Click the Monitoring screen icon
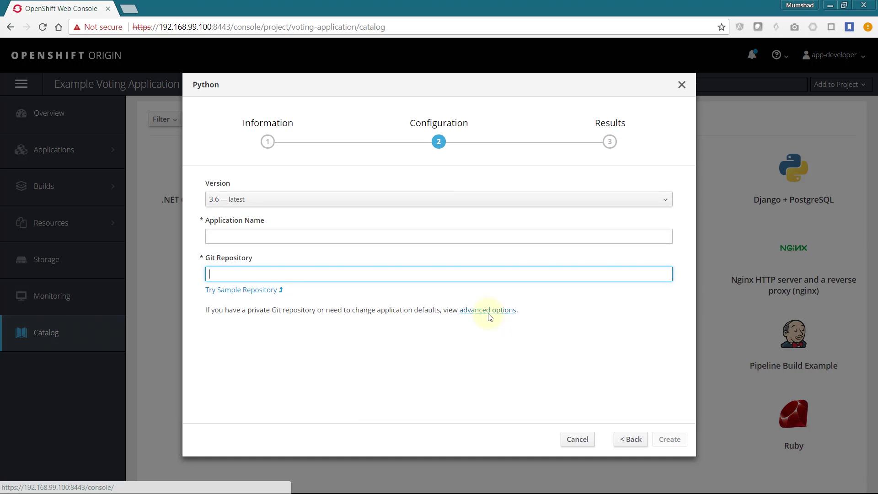This screenshot has height=494, width=878. point(21,296)
